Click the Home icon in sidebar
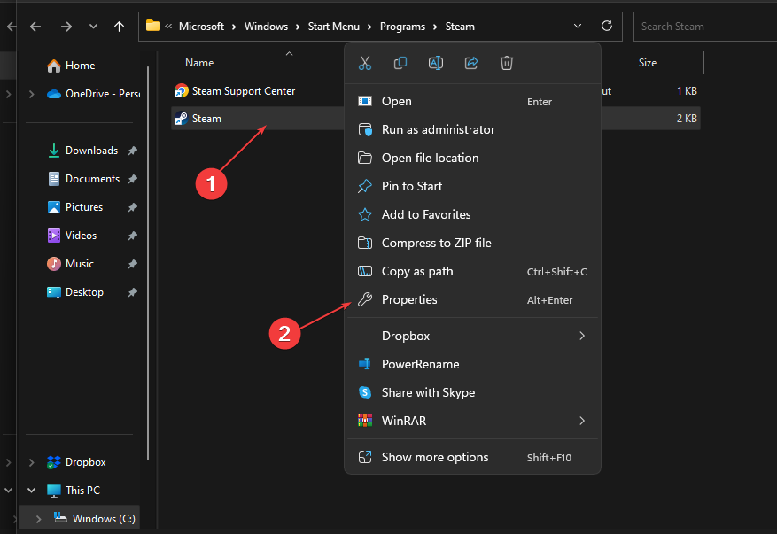Image resolution: width=777 pixels, height=534 pixels. click(x=53, y=66)
